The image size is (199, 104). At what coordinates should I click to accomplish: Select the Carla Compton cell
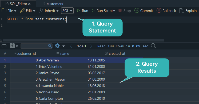click(63, 98)
